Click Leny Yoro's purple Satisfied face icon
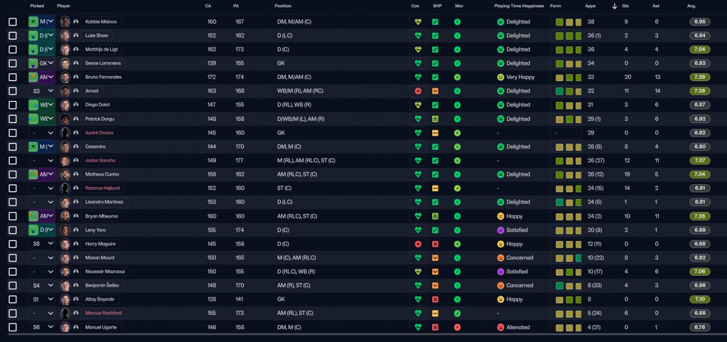Viewport: 727px width, 342px height. [x=500, y=230]
